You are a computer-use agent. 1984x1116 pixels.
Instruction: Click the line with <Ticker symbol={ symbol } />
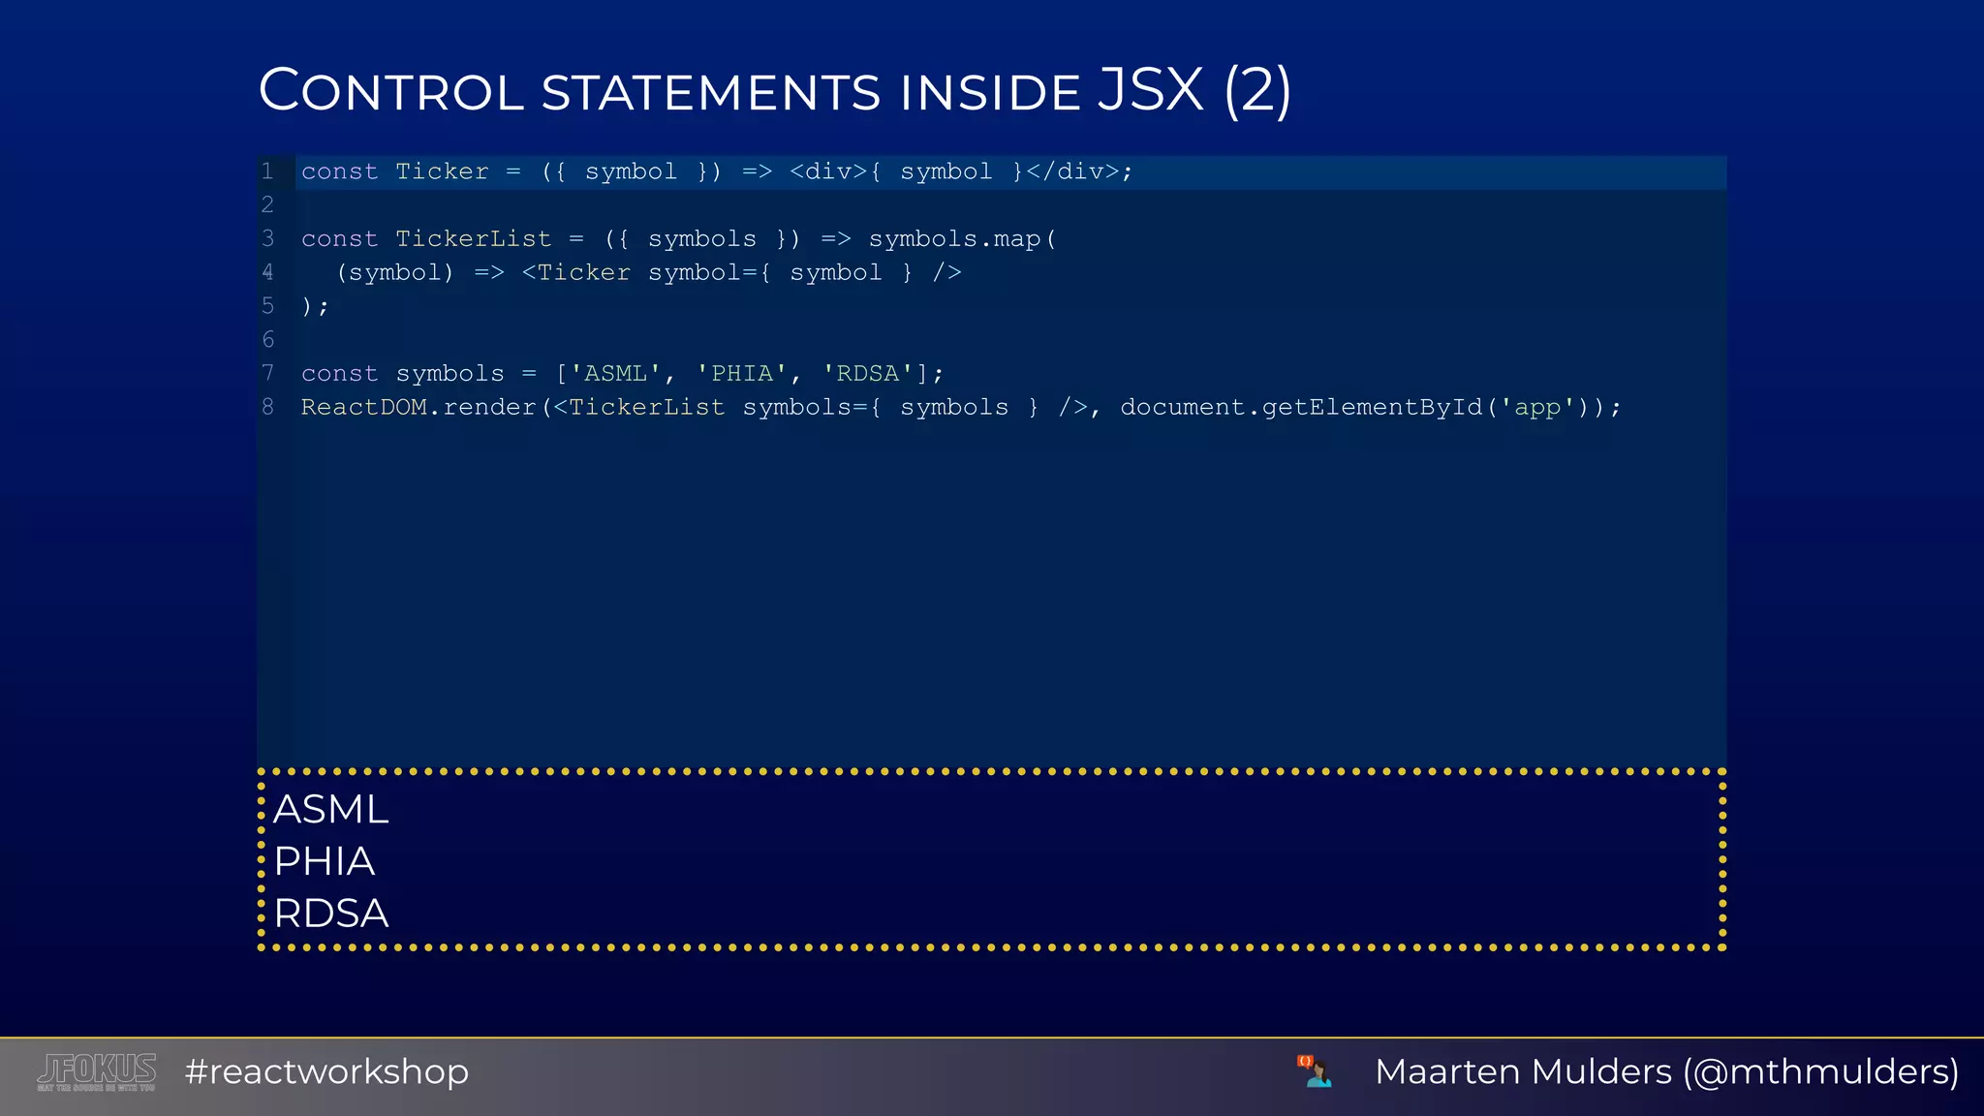(649, 272)
